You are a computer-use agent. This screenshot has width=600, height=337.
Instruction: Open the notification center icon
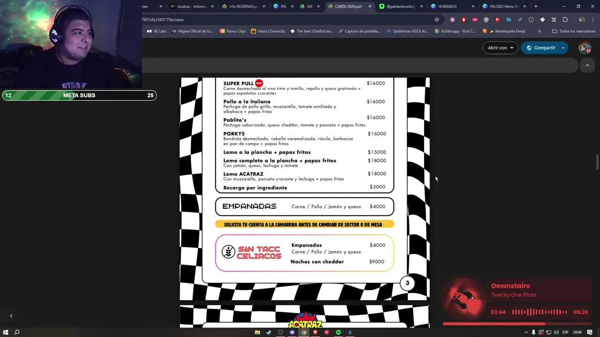(590, 332)
